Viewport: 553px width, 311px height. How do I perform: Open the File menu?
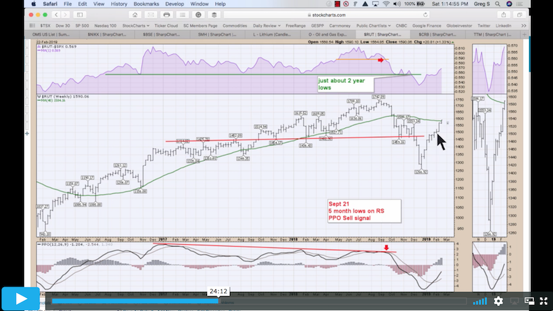point(68,4)
